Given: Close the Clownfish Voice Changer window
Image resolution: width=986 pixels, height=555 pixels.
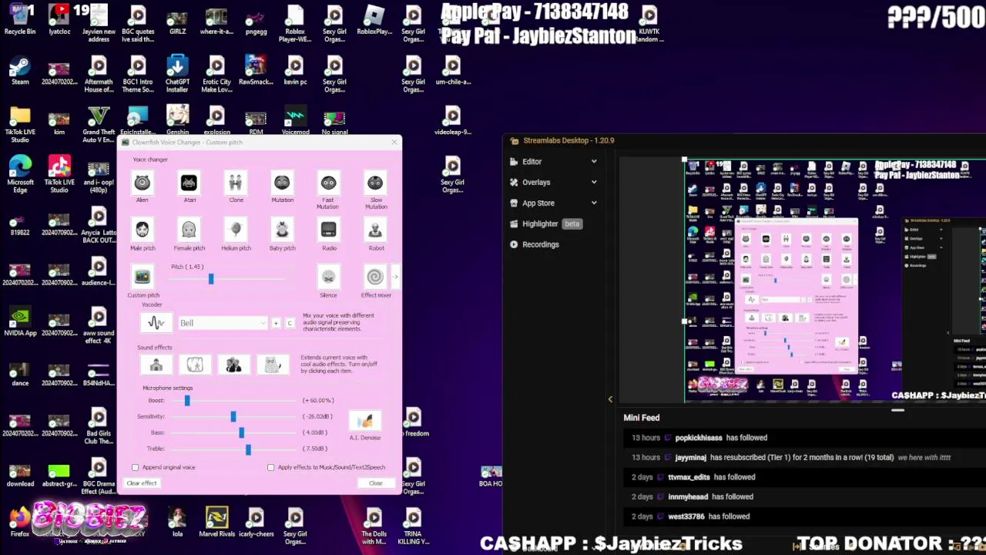Looking at the screenshot, I should click(x=394, y=142).
